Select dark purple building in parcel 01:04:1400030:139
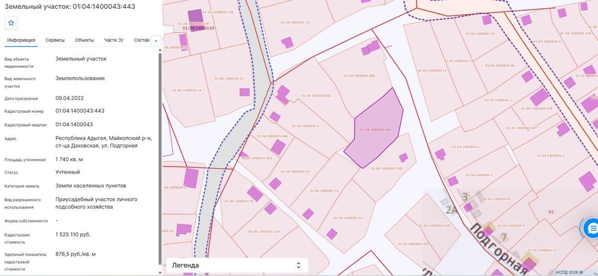The image size is (598, 276). (x=195, y=16)
